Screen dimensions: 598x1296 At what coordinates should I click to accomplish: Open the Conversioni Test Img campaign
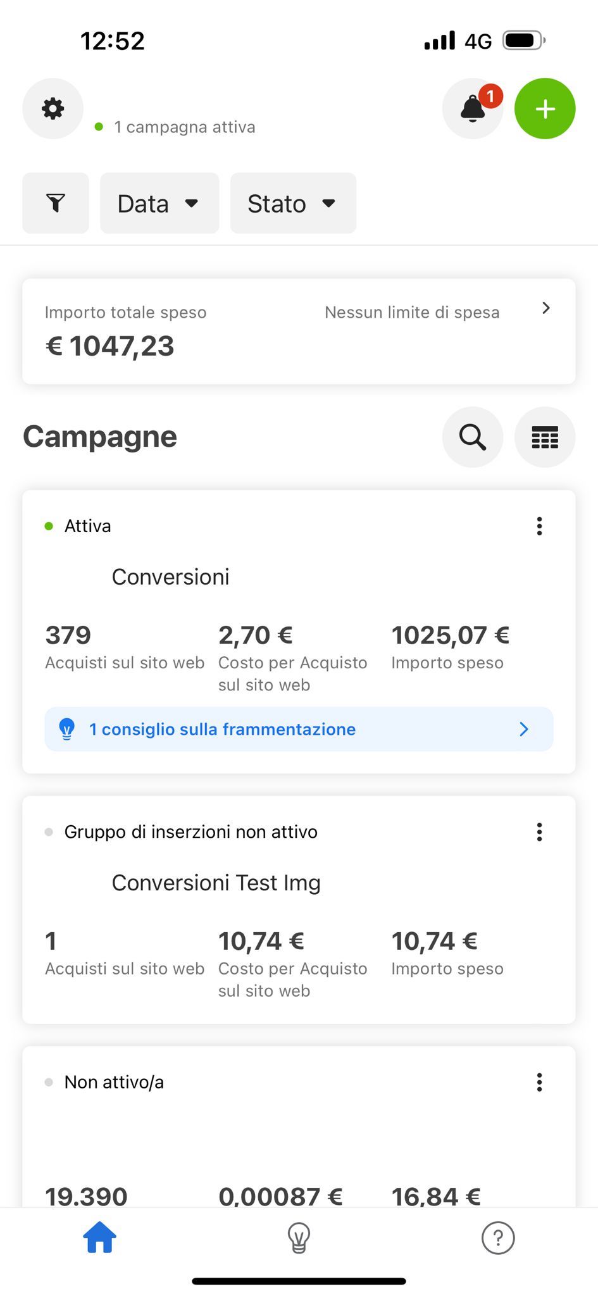pyautogui.click(x=216, y=883)
